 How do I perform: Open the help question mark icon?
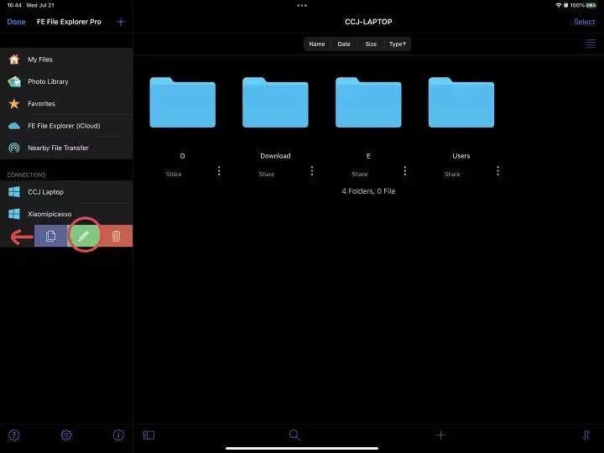coord(14,435)
